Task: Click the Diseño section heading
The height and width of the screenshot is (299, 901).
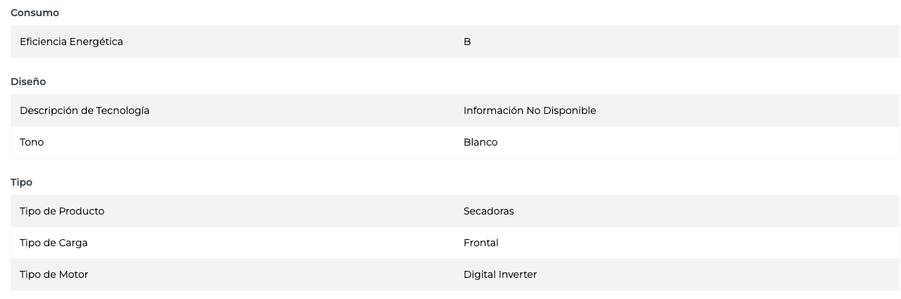Action: tap(28, 82)
